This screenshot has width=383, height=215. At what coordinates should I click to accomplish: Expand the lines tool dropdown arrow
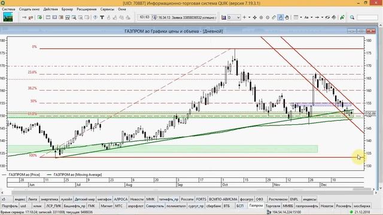300,17
